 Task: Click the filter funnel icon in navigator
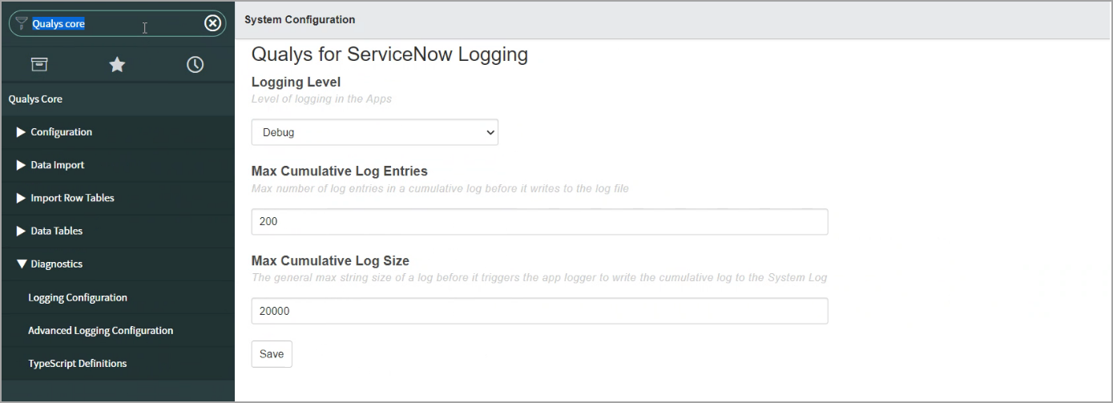pos(22,23)
